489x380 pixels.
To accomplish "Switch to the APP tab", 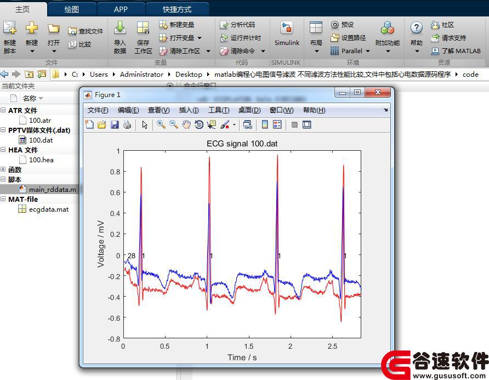I will point(121,9).
